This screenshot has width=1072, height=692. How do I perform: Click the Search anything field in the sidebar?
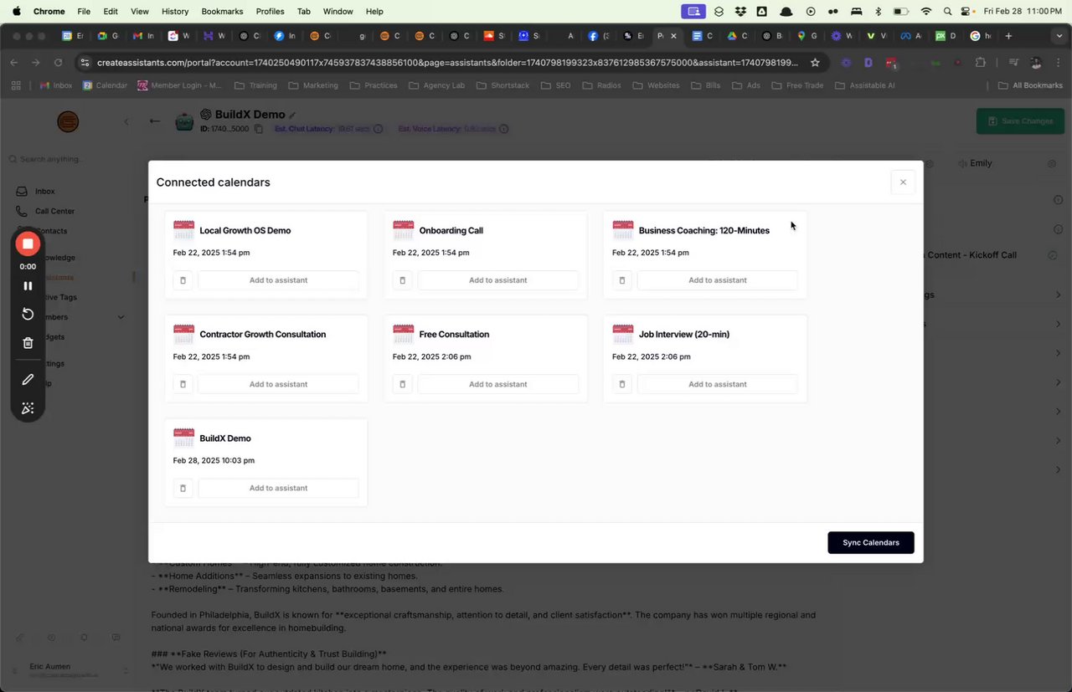pos(50,159)
